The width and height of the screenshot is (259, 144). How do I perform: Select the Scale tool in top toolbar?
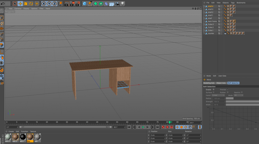point(26,4)
